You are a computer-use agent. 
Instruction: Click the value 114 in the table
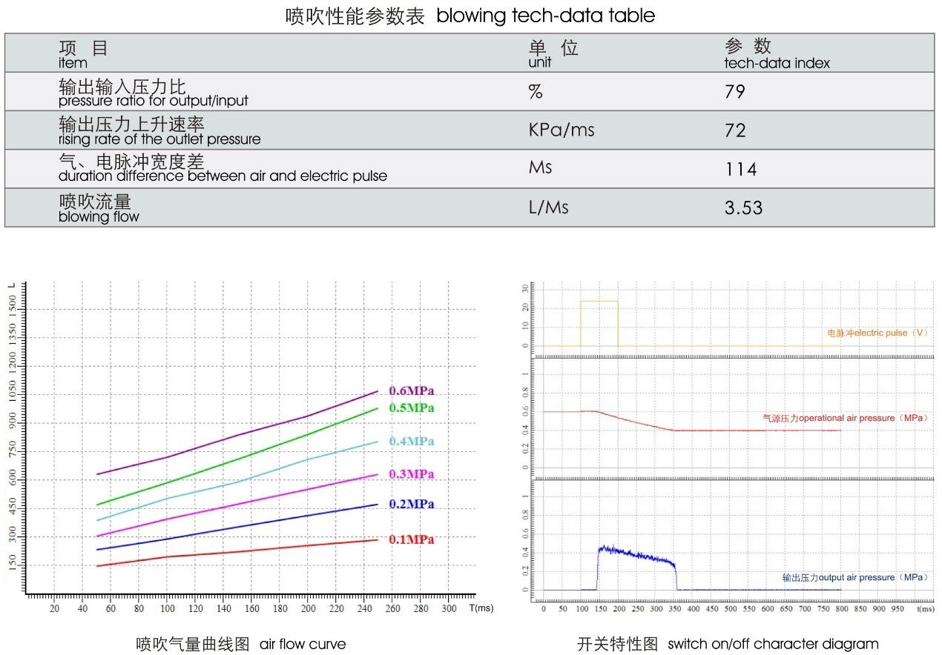(740, 170)
